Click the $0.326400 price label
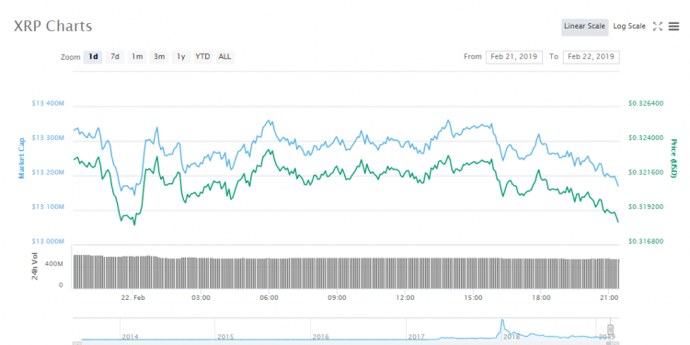The height and width of the screenshot is (345, 690). (x=646, y=104)
